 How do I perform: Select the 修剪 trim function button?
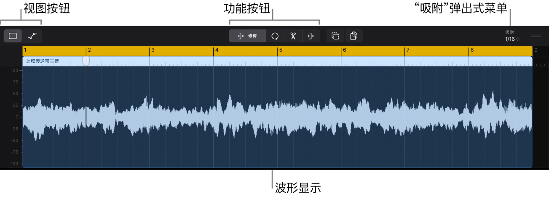click(x=247, y=36)
